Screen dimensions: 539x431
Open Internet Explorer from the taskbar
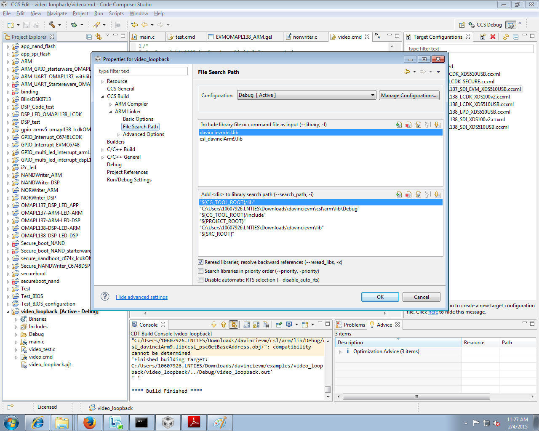(38, 422)
